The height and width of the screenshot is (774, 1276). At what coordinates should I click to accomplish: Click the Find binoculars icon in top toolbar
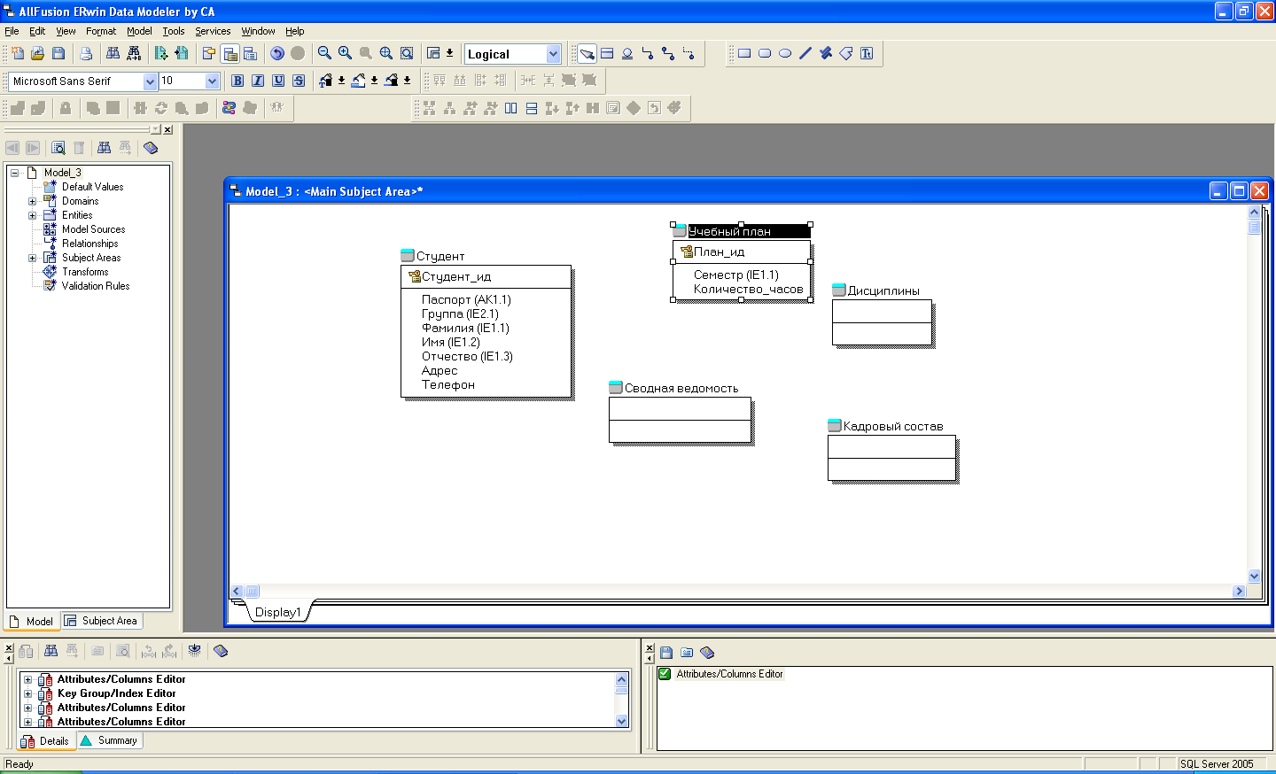[x=113, y=53]
